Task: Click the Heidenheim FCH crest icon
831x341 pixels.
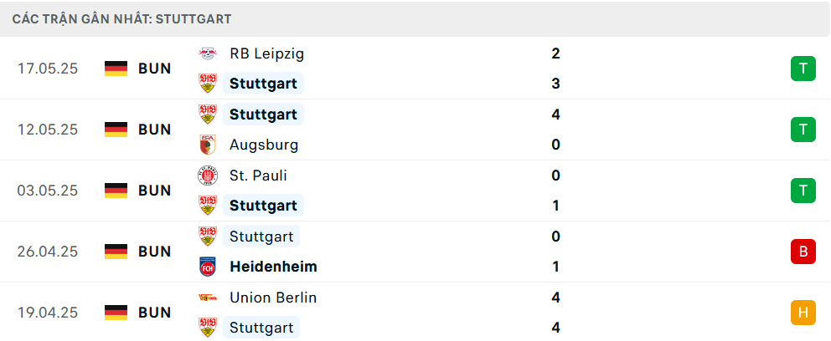Action: pyautogui.click(x=207, y=267)
